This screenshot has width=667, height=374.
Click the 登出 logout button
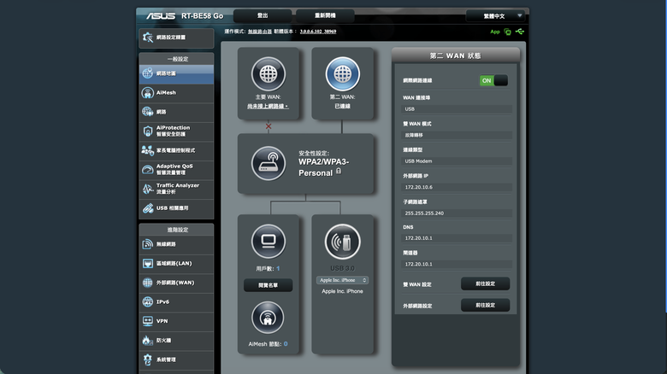click(263, 15)
